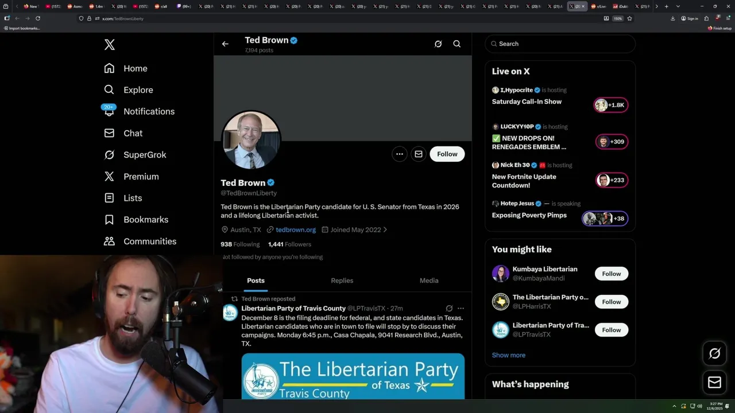Click the +38 listeners badge
This screenshot has height=413, width=735.
605,219
